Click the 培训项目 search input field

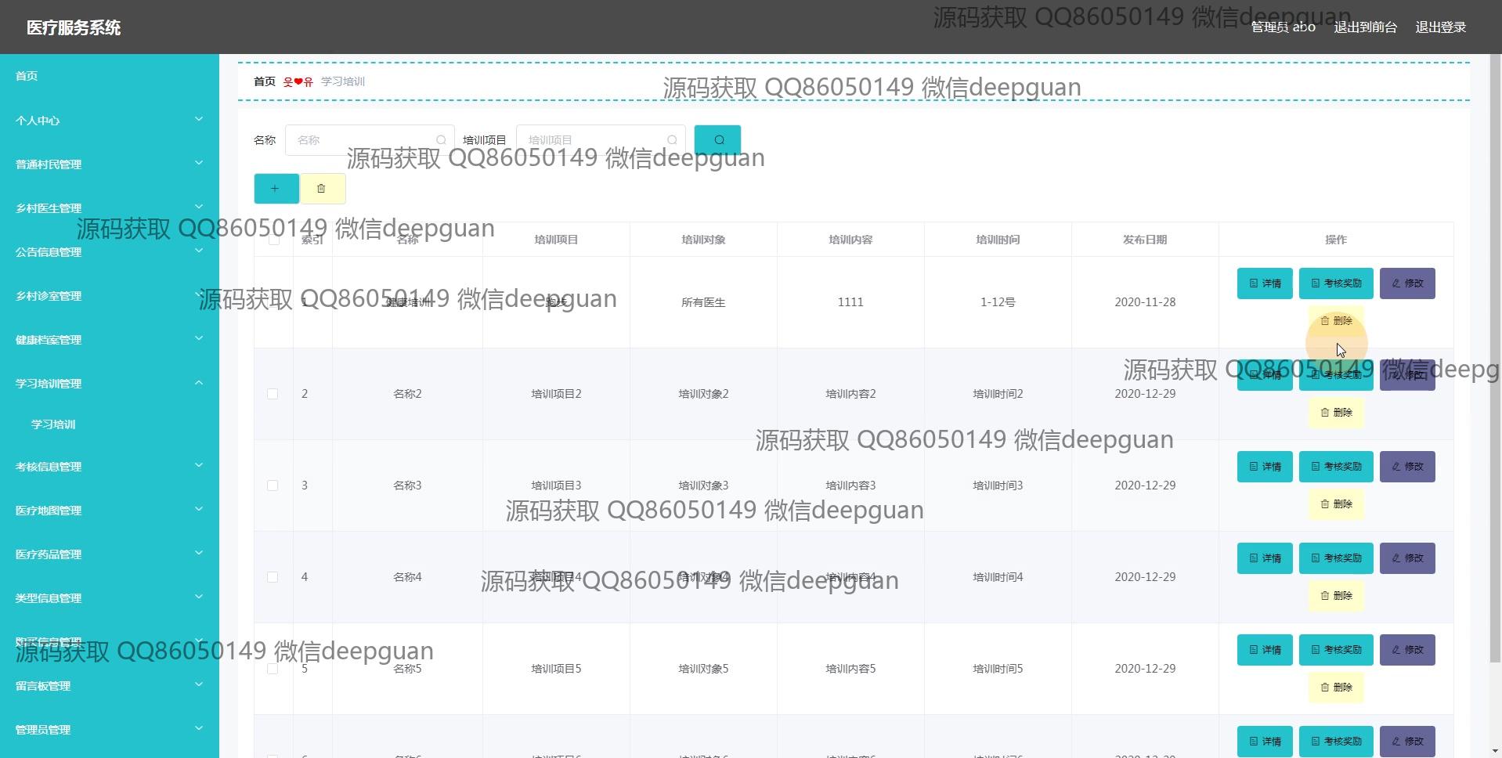601,140
